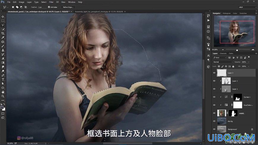Click the Intersect with selection icon
This screenshot has height=145, width=258.
point(26,7)
